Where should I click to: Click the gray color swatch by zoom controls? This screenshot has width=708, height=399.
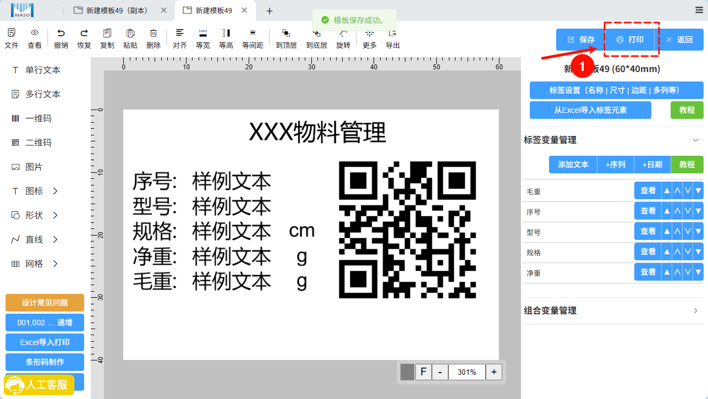tap(407, 372)
